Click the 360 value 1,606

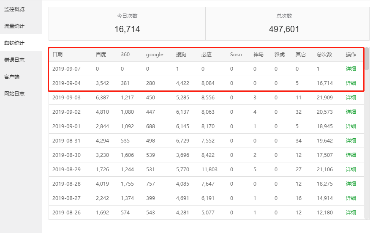[x=128, y=155]
